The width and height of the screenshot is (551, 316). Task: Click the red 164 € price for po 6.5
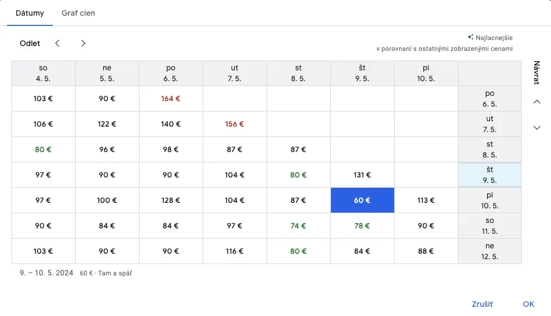170,98
